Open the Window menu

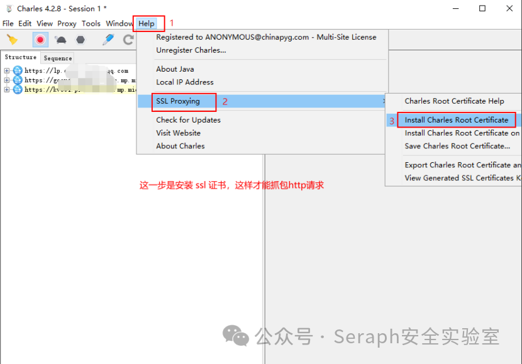coord(119,24)
